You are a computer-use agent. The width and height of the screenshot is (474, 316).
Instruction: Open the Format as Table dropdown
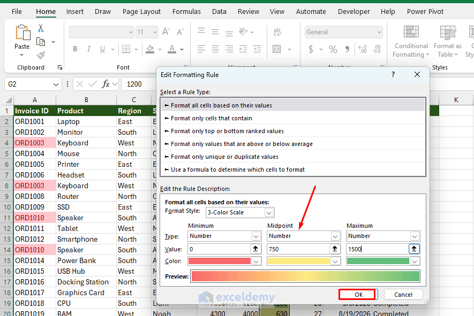click(x=448, y=41)
